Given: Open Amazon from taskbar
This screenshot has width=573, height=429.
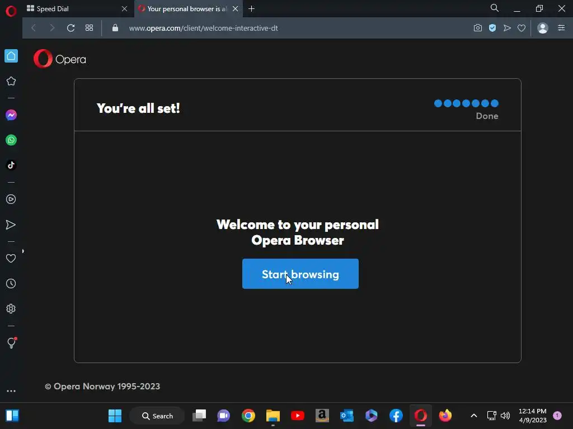Looking at the screenshot, I should point(322,416).
